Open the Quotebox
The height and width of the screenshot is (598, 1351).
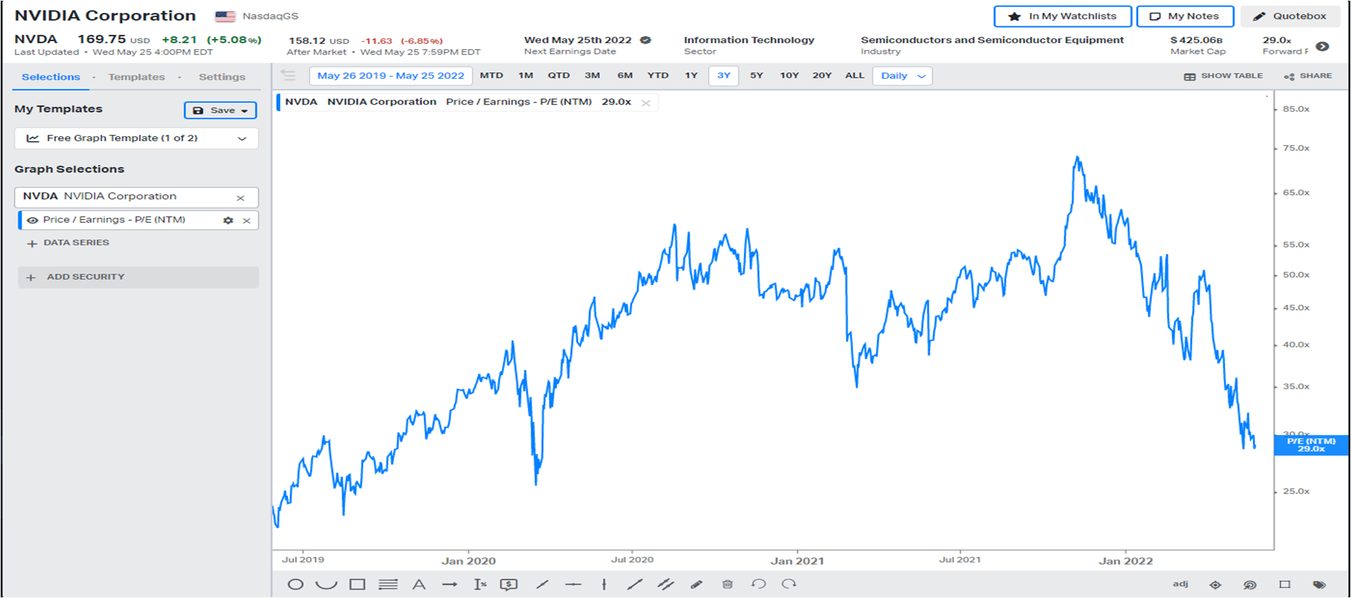pos(1290,16)
